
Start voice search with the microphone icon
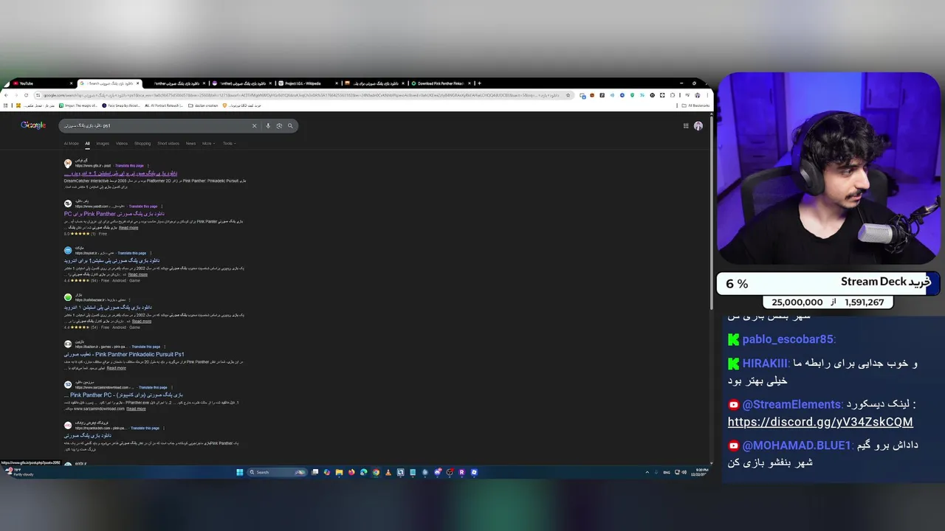268,125
